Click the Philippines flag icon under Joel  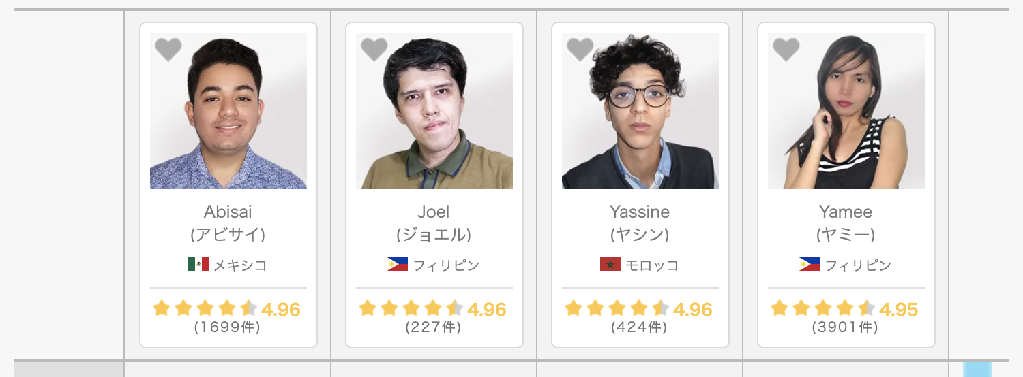(398, 264)
